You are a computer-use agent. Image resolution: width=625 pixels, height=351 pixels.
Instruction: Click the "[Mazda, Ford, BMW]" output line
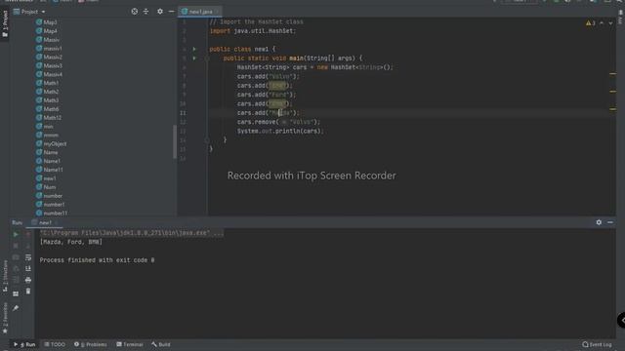coord(71,242)
